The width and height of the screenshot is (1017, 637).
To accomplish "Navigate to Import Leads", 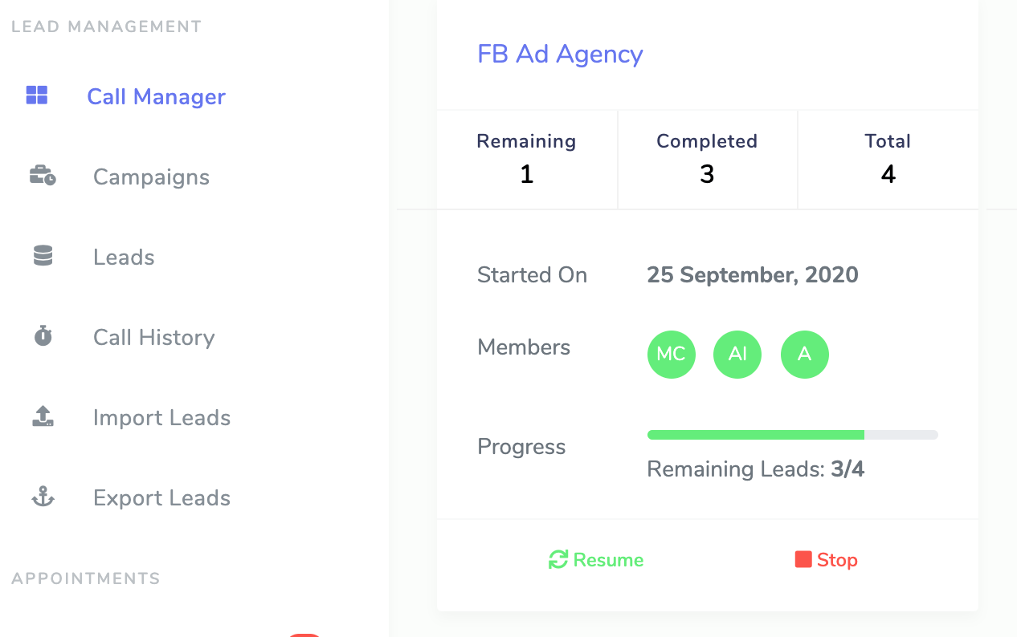I will tap(161, 418).
